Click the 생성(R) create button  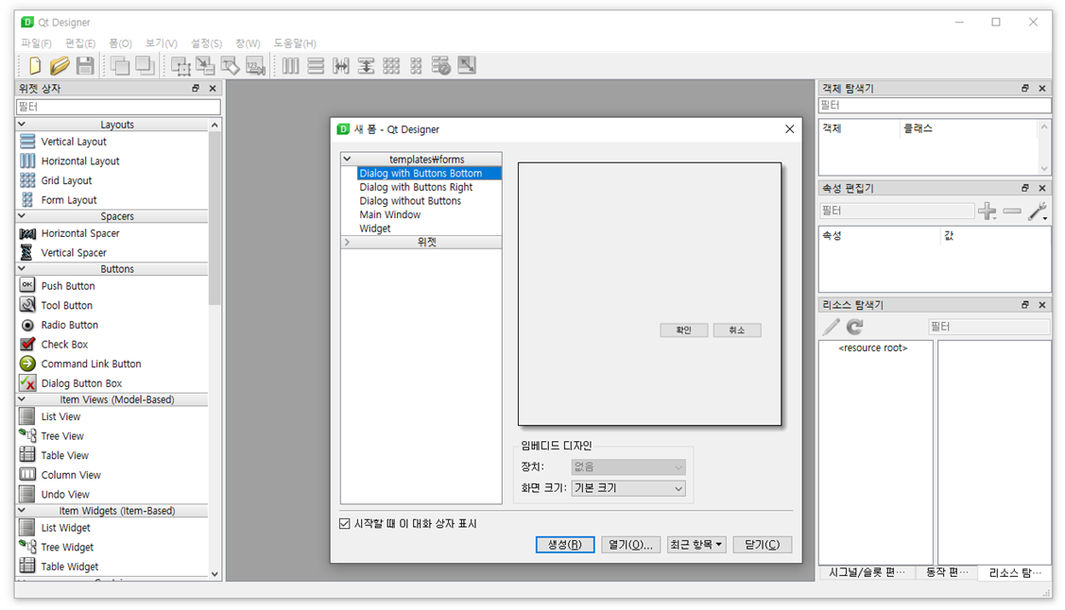tap(564, 544)
